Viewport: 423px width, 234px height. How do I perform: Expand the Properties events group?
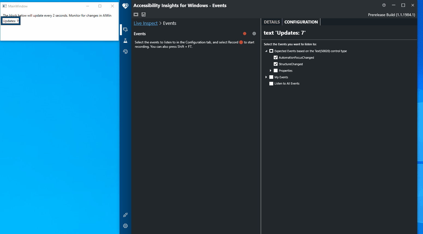point(270,70)
